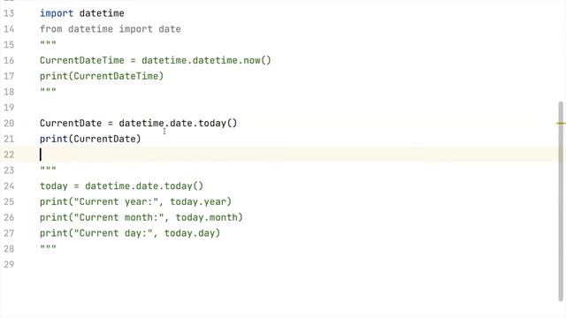Click line number 13 in the gutter
The width and height of the screenshot is (566, 318).
click(x=9, y=13)
